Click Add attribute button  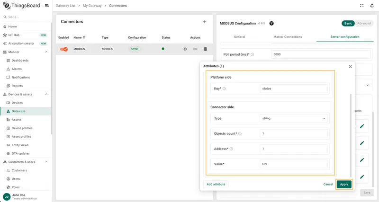pyautogui.click(x=216, y=184)
